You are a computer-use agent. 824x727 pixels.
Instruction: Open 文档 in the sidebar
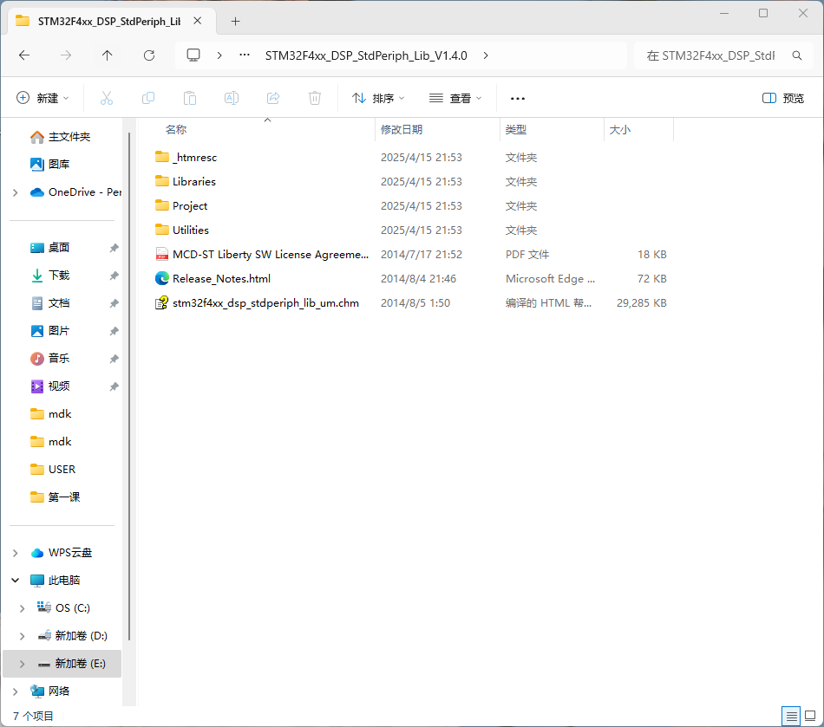pos(58,303)
